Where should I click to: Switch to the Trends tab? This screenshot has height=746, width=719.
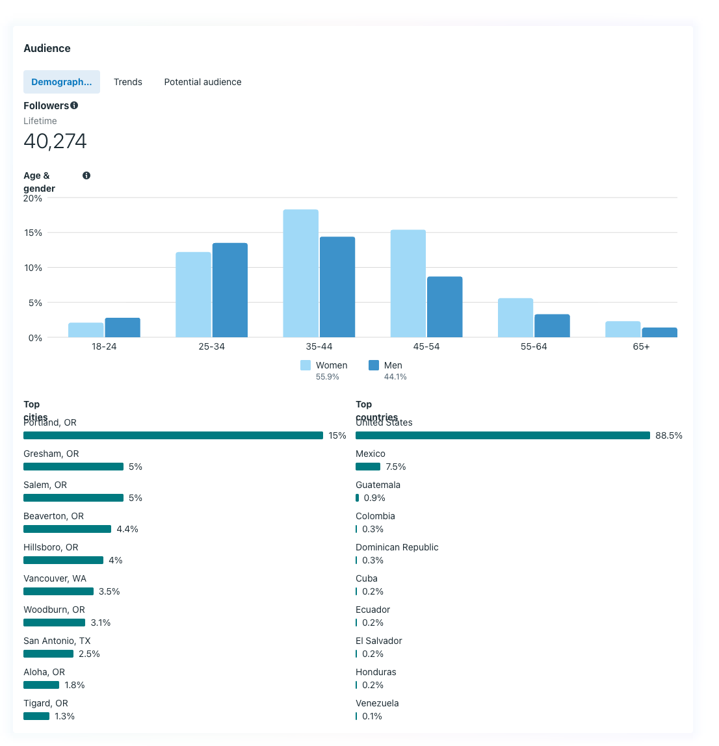pyautogui.click(x=128, y=82)
